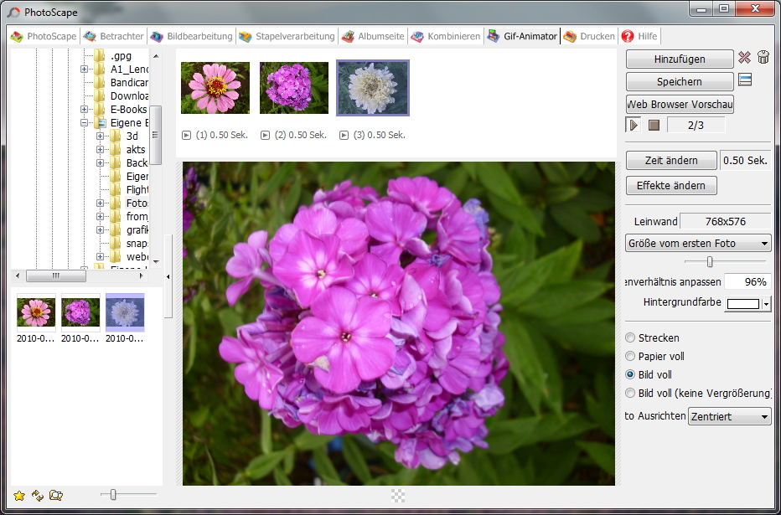Open the Stapelverarbeitung tab
The width and height of the screenshot is (781, 515).
(x=287, y=37)
